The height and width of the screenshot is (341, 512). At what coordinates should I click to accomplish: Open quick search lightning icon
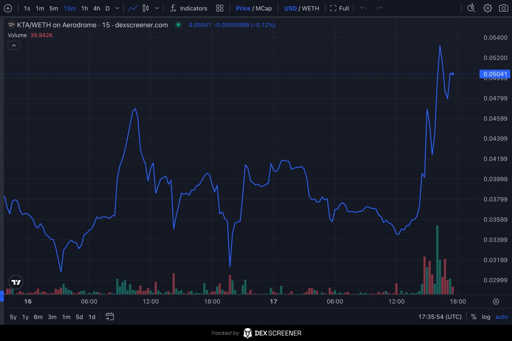pyautogui.click(x=471, y=8)
